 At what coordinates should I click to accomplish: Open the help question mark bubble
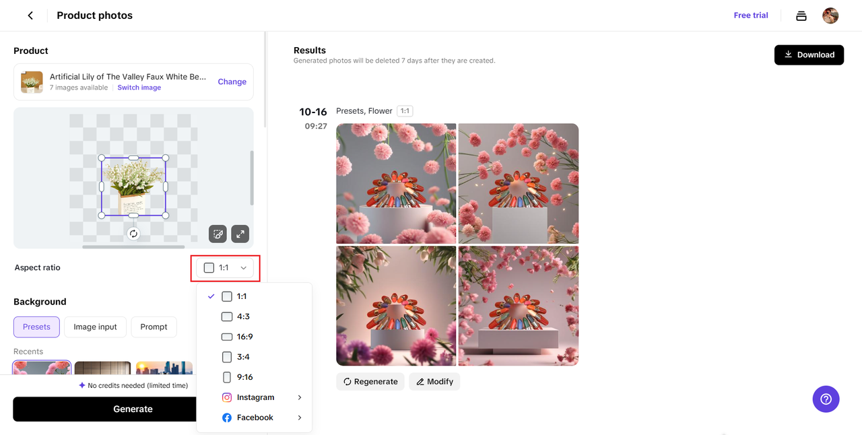click(x=826, y=399)
